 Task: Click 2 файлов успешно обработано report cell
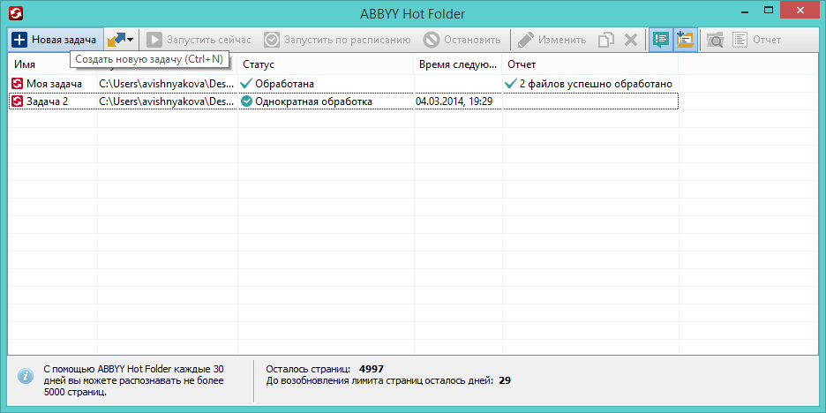click(x=596, y=84)
